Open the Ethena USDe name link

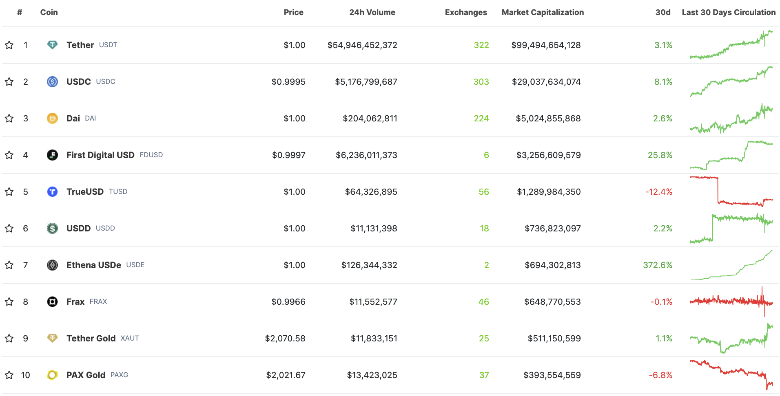coord(94,265)
